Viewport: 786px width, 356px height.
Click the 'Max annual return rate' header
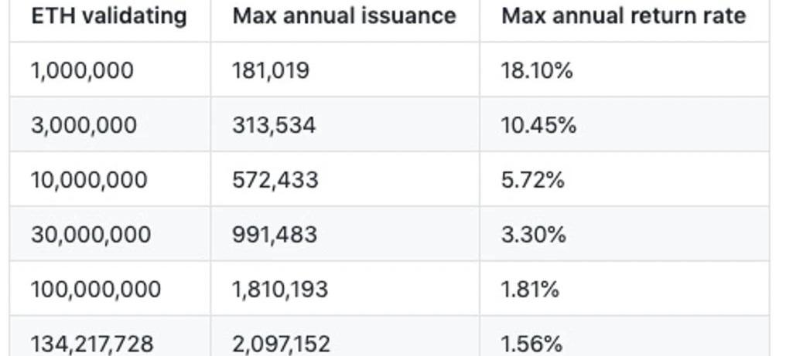pos(624,15)
